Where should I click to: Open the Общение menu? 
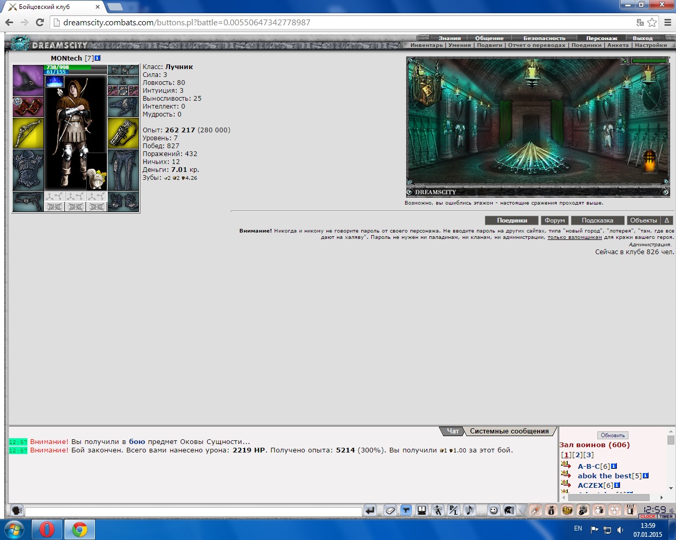489,38
